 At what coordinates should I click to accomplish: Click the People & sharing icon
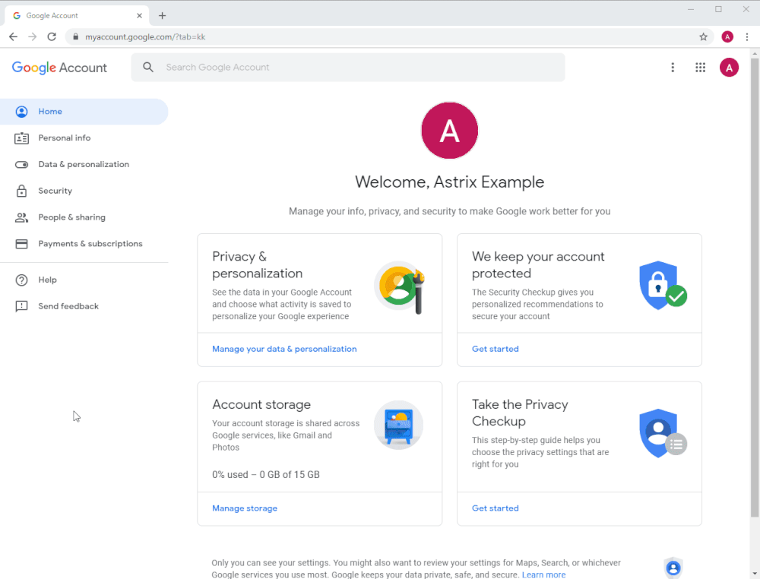(x=21, y=217)
